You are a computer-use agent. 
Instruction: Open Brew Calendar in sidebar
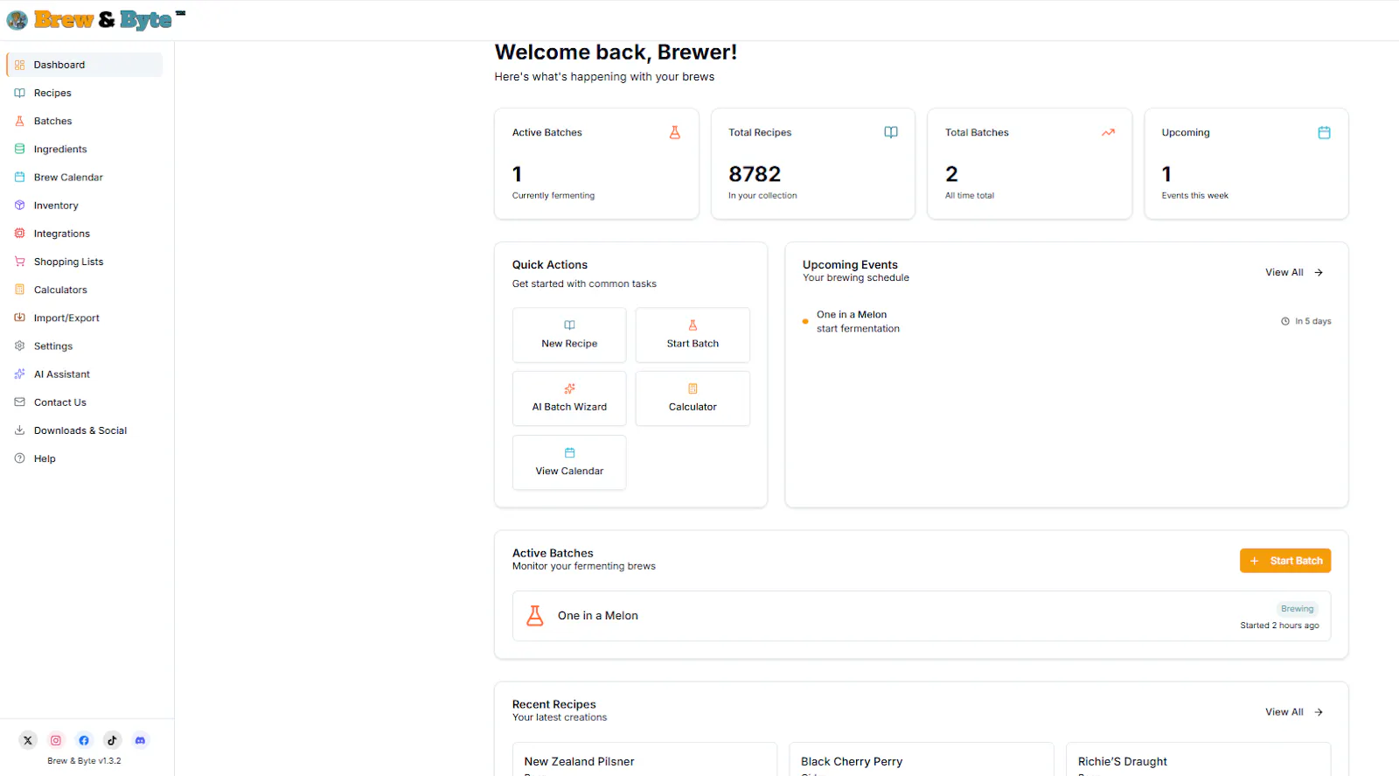click(85, 178)
